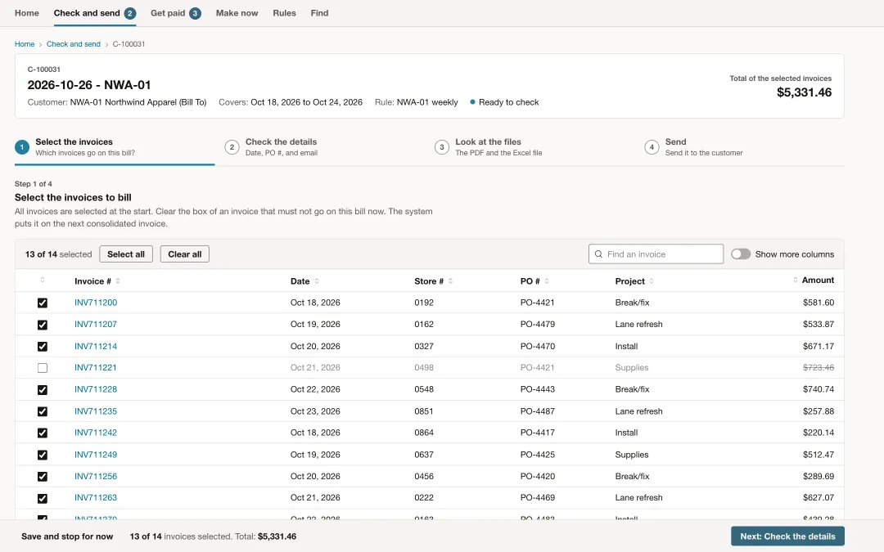Click the step 1 circle icon
The width and height of the screenshot is (884, 552).
coord(22,147)
